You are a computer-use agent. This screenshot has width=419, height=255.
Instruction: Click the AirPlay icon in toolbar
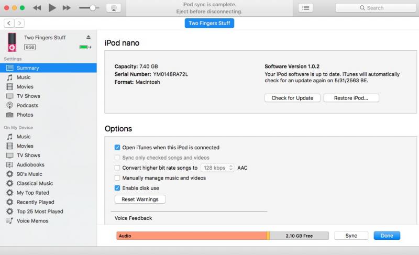(x=114, y=8)
